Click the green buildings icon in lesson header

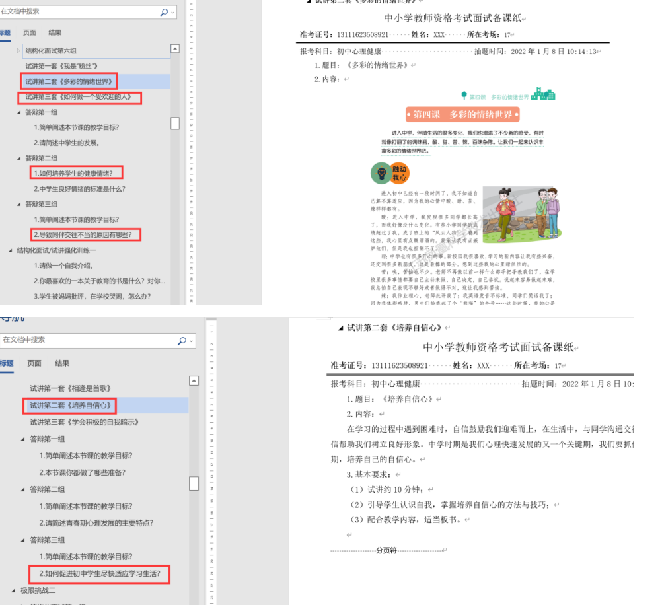point(543,94)
